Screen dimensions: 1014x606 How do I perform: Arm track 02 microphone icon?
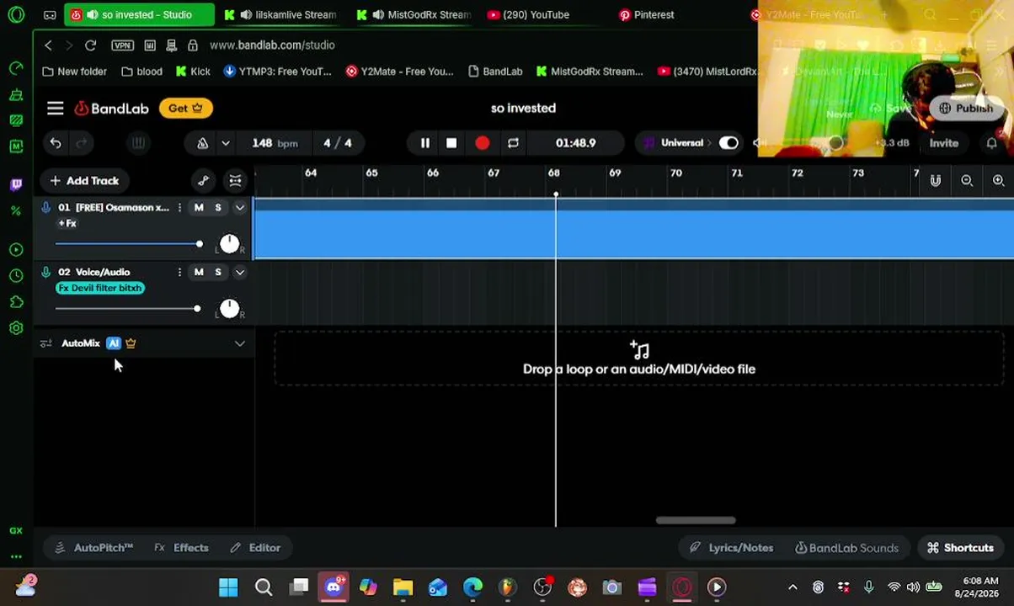tap(46, 272)
